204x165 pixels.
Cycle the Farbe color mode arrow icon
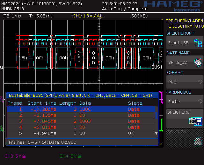click(x=200, y=102)
